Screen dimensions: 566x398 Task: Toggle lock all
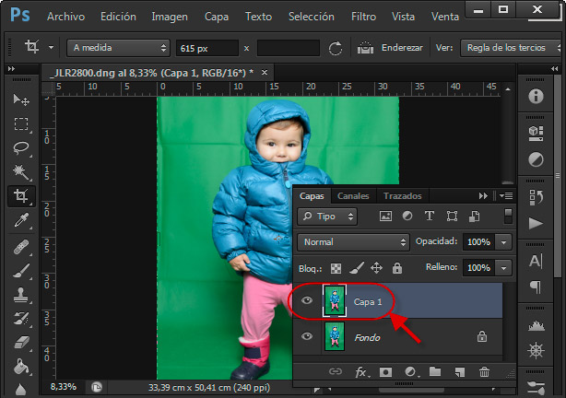[397, 268]
